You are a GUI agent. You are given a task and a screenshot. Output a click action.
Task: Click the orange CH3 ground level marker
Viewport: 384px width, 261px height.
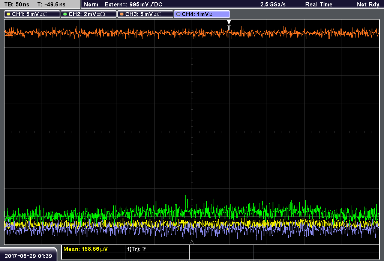pyautogui.click(x=9, y=33)
